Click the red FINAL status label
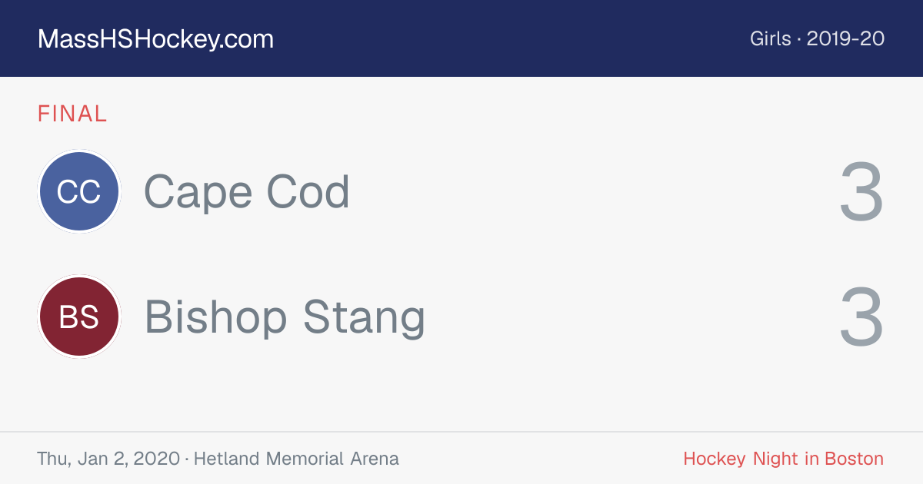The height and width of the screenshot is (484, 923). [x=72, y=114]
